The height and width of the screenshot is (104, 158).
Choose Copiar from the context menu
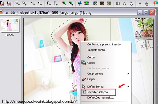(x=106, y=63)
